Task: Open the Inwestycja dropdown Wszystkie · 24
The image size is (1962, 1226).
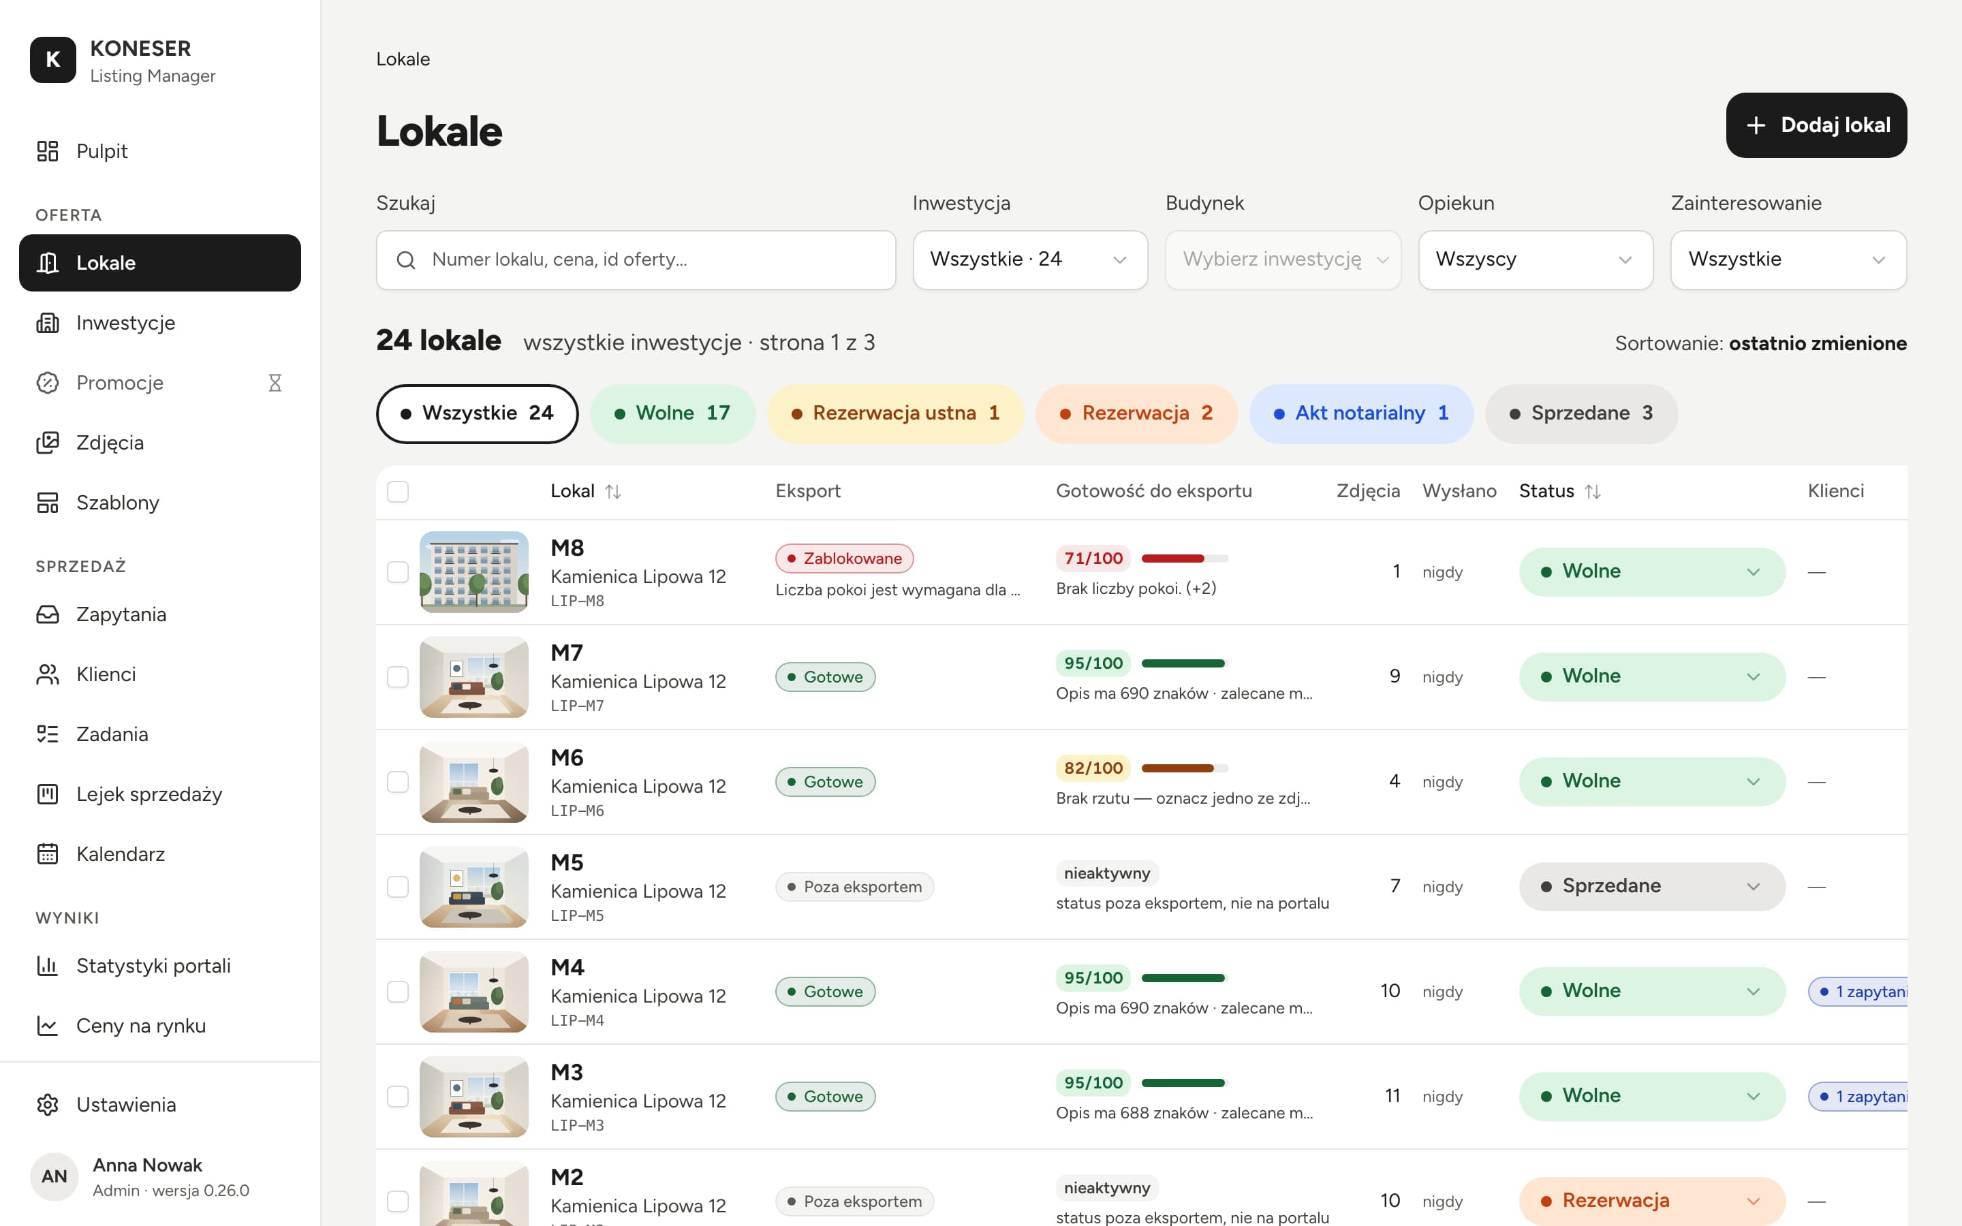Action: [1031, 260]
